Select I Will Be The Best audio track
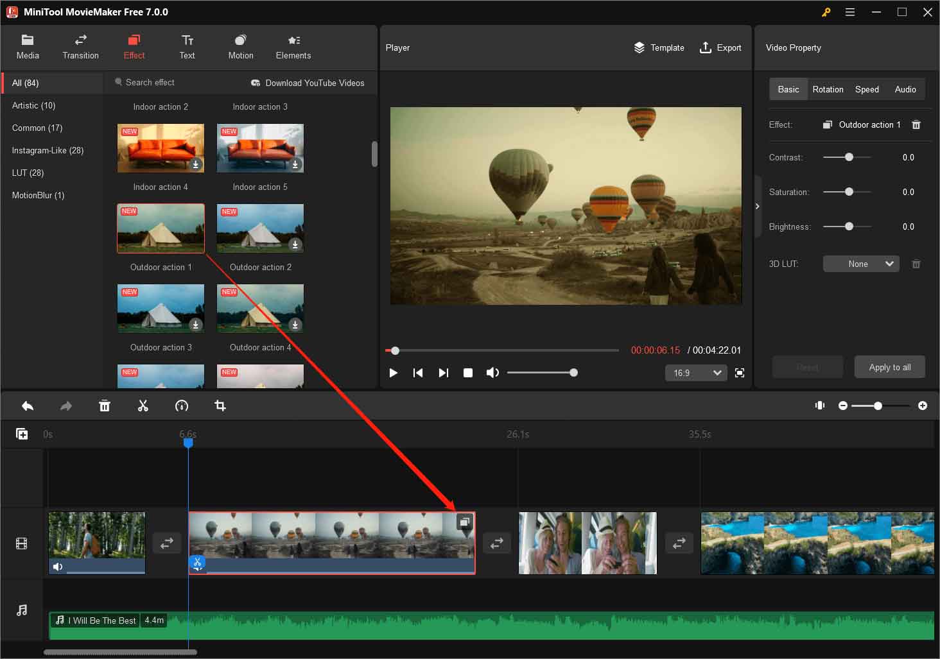The height and width of the screenshot is (659, 940). [491, 626]
